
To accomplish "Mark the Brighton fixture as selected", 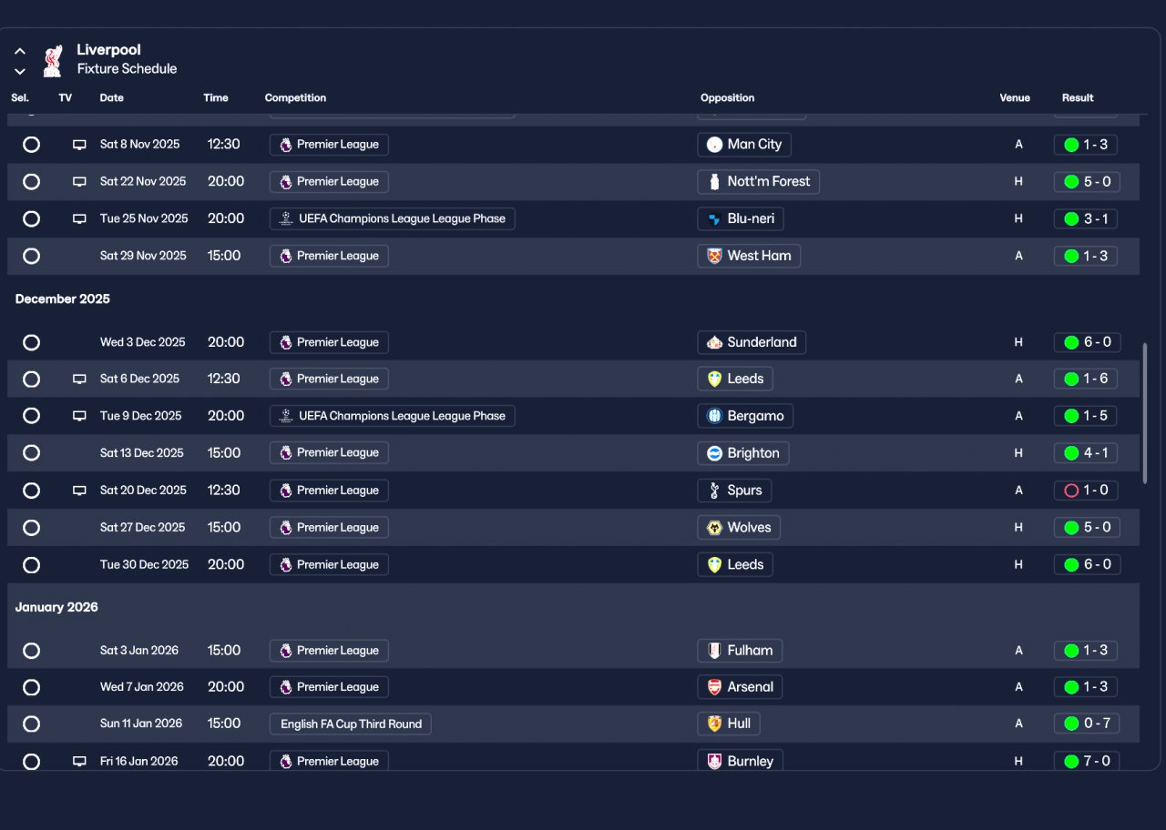I will pyautogui.click(x=31, y=453).
